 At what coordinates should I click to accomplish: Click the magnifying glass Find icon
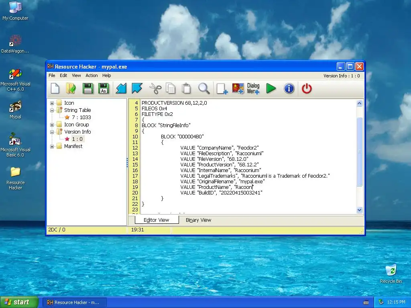click(x=203, y=88)
